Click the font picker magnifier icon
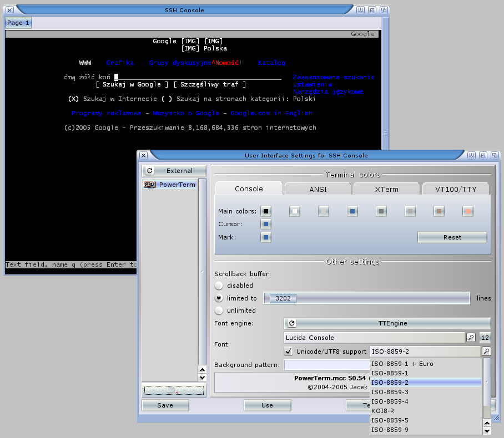Image resolution: width=504 pixels, height=438 pixels. [x=470, y=337]
